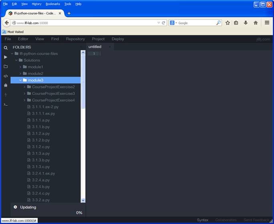Open the debugger bug icon
Screen dimensions: 274x224
[x=6, y=85]
